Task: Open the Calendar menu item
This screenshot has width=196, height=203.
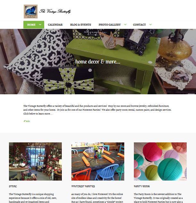Action: [55, 25]
